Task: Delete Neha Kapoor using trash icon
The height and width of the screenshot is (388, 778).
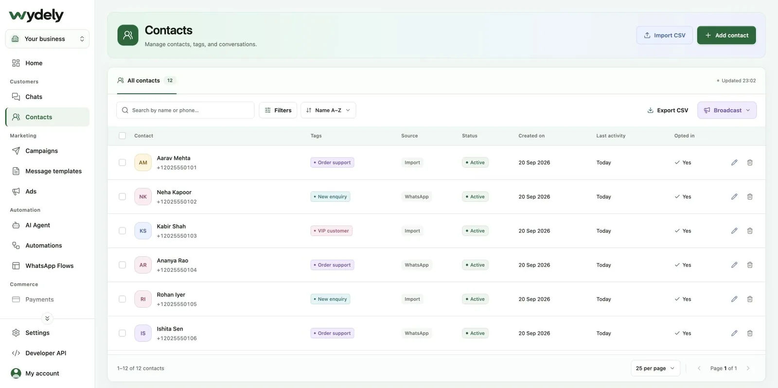Action: [750, 196]
